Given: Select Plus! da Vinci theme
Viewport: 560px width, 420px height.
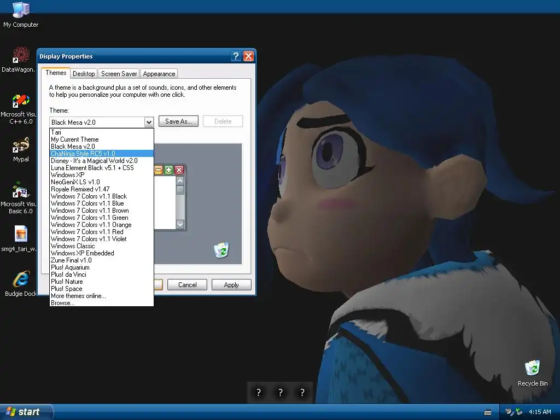Looking at the screenshot, I should (x=101, y=275).
